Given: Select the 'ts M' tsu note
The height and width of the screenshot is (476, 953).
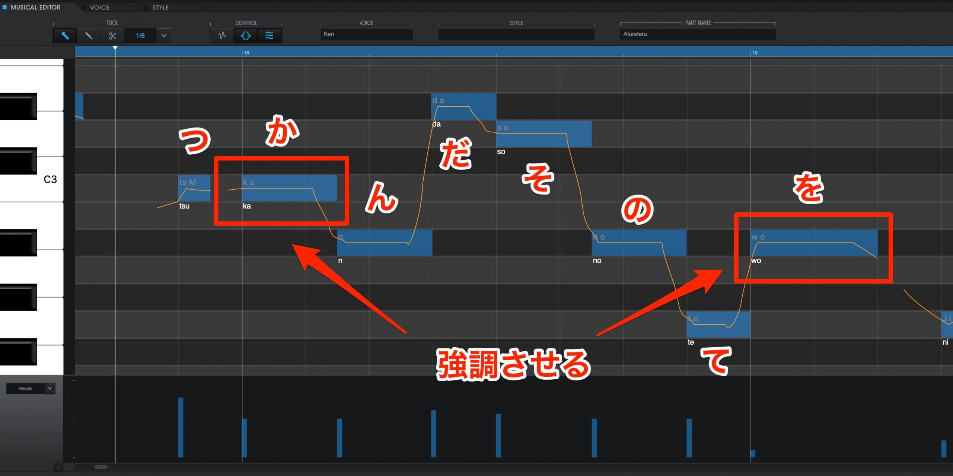Looking at the screenshot, I should pyautogui.click(x=194, y=188).
